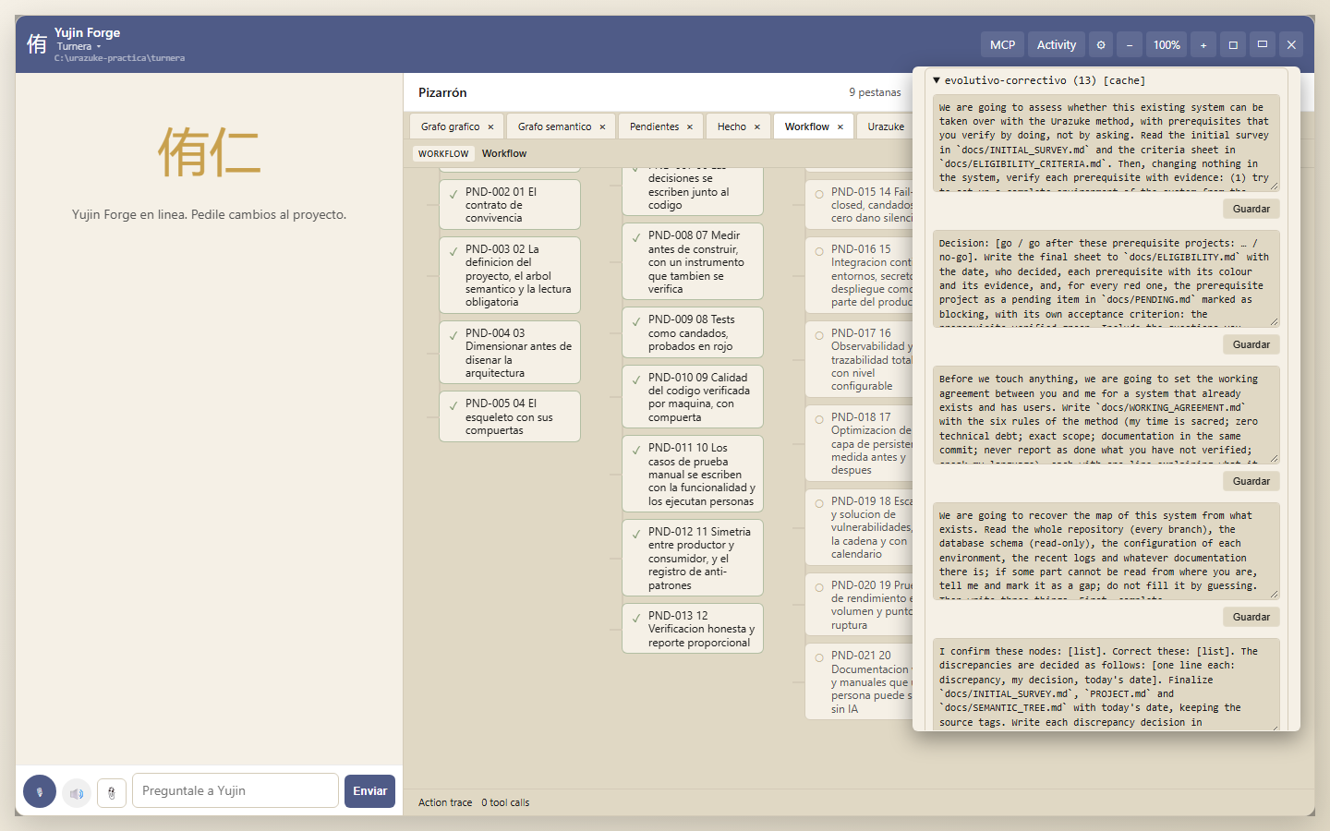Click Guardar under the 'Before we touch anything' prompt
The image size is (1330, 831).
coord(1251,481)
